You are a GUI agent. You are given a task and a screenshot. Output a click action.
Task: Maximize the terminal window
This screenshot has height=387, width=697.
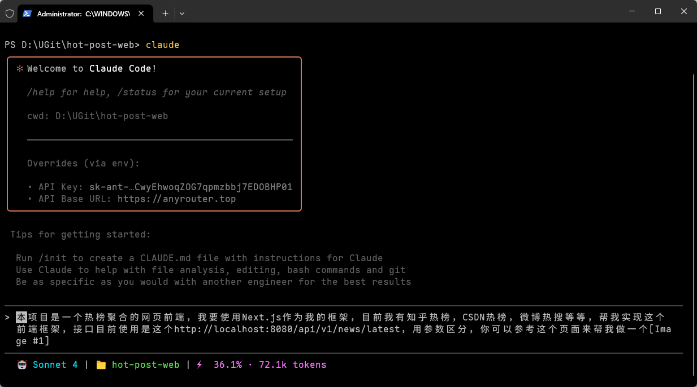(658, 11)
